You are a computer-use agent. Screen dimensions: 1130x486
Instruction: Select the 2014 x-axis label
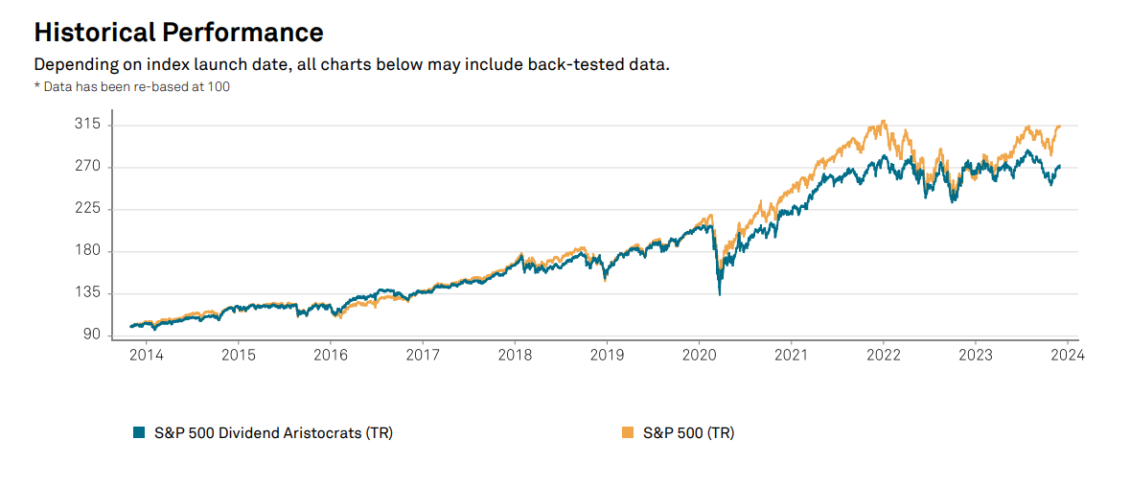click(146, 356)
